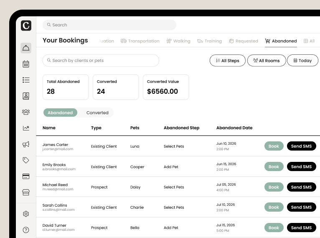Click the date Jun 10, 2026
Viewport: 320px width, 238px height.
[226, 143]
